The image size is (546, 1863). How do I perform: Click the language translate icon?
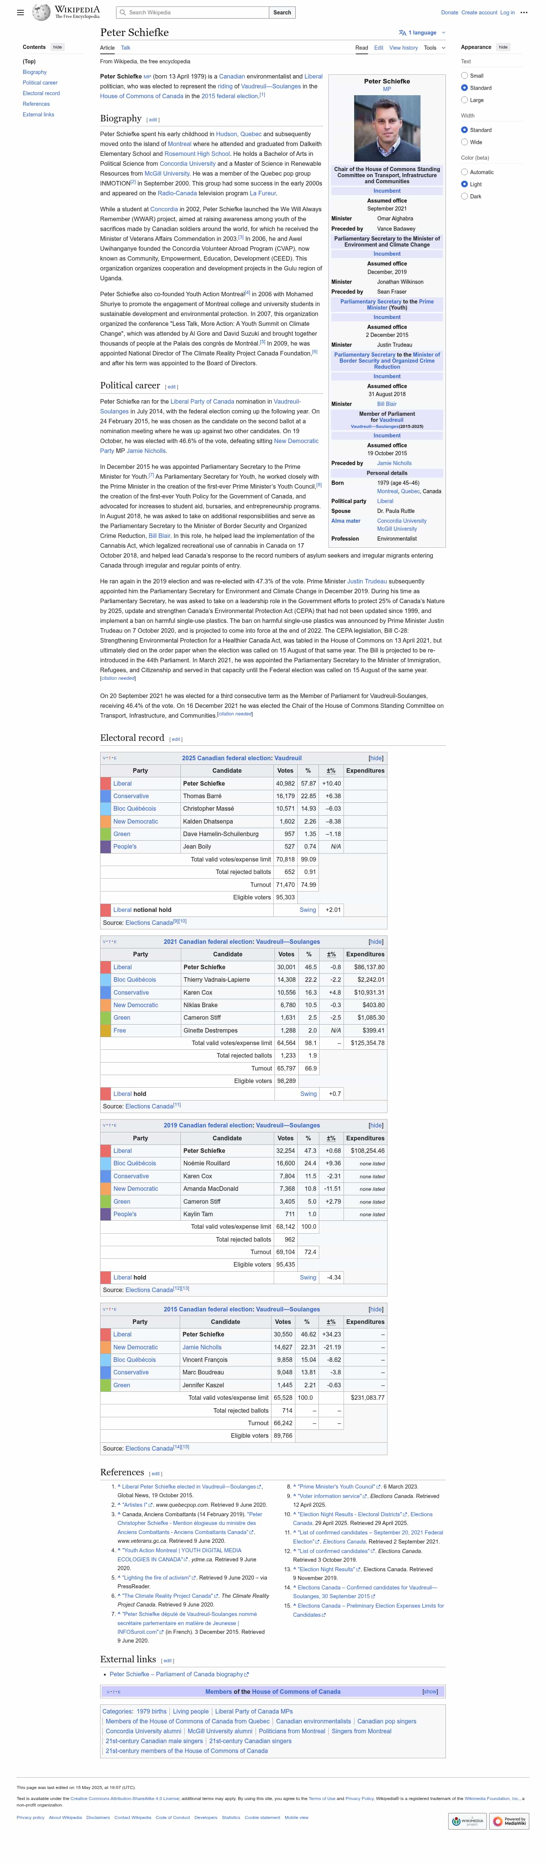coord(402,33)
